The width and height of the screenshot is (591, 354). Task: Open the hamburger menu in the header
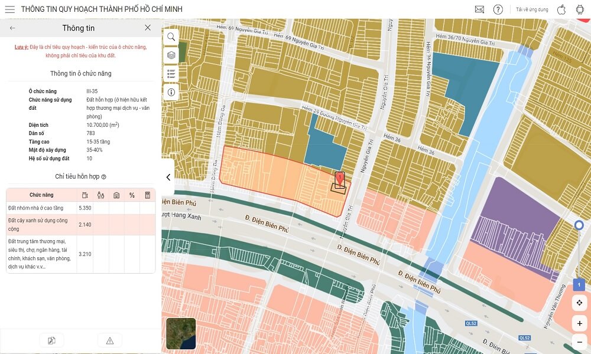click(9, 9)
